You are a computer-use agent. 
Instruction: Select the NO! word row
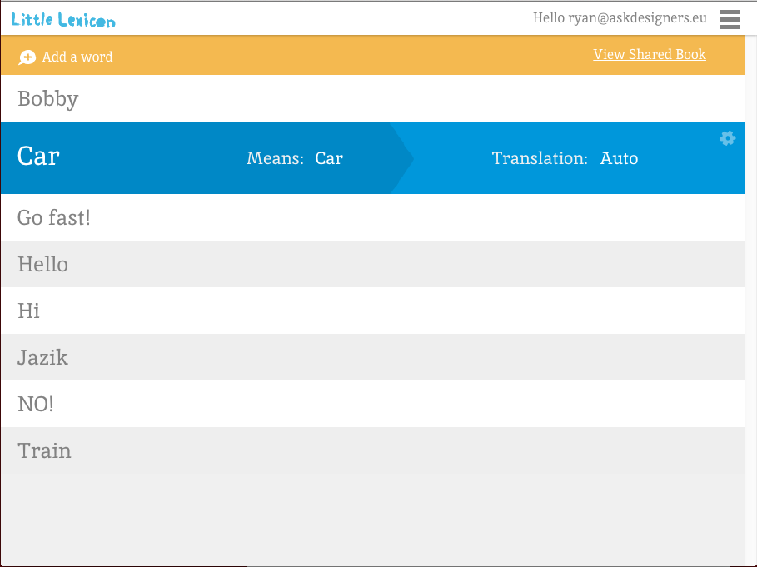pyautogui.click(x=372, y=404)
